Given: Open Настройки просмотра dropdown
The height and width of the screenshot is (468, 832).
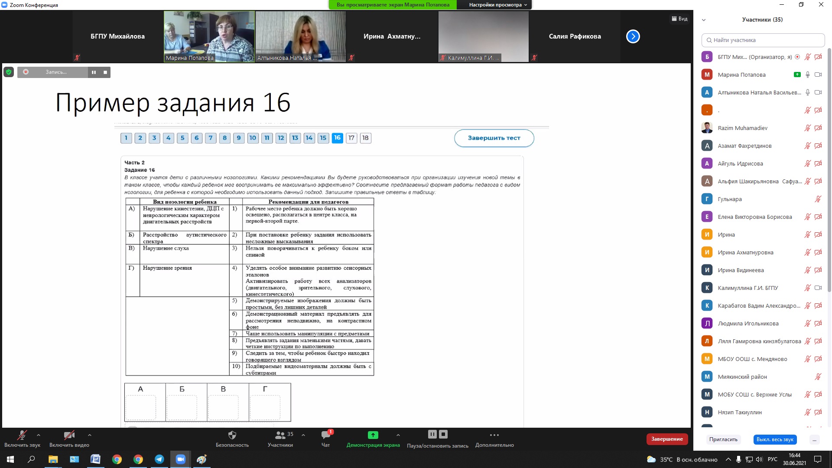Looking at the screenshot, I should click(498, 5).
